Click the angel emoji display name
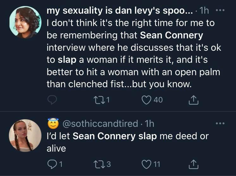The image size is (236, 176). coord(53,123)
